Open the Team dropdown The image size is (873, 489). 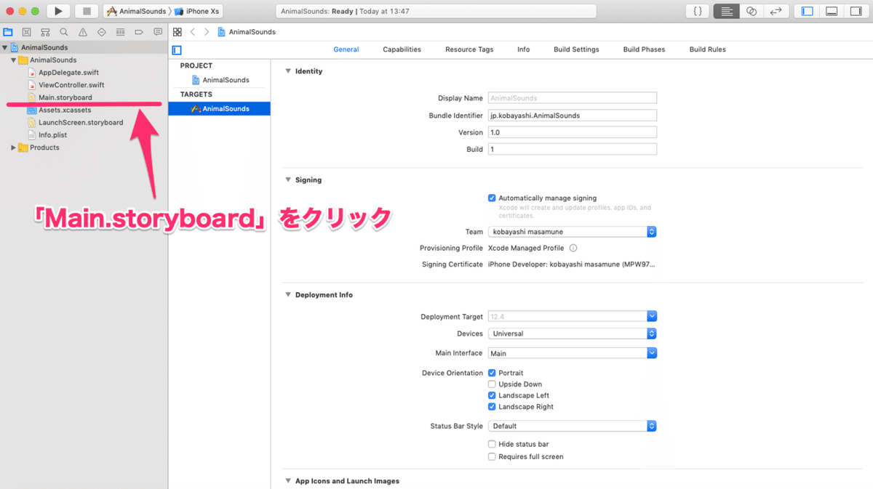click(573, 232)
